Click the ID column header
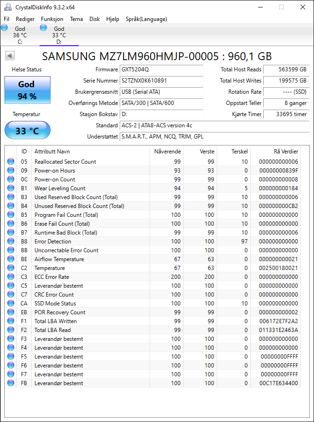Screen dimensions: 314x422 tap(24, 152)
